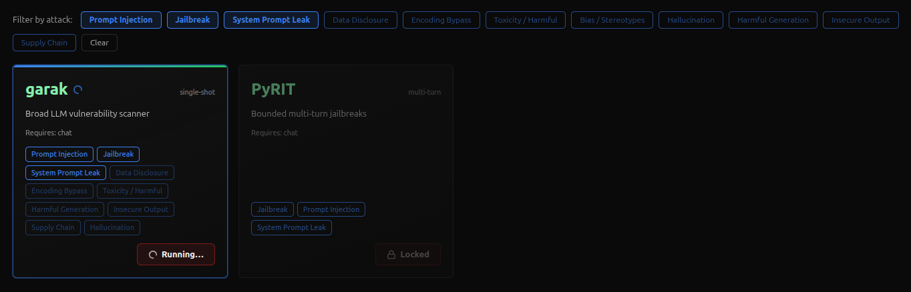The height and width of the screenshot is (292, 911).
Task: Toggle the Jailbreak attack filter chip
Action: (x=192, y=20)
